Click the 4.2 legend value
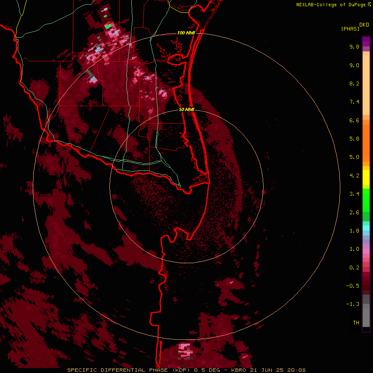This screenshot has width=373, height=373. tap(354, 176)
